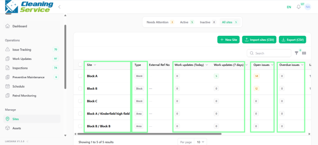The height and width of the screenshot is (145, 318).
Task: Click the table horizontal scrollbar
Action: (x=149, y=134)
